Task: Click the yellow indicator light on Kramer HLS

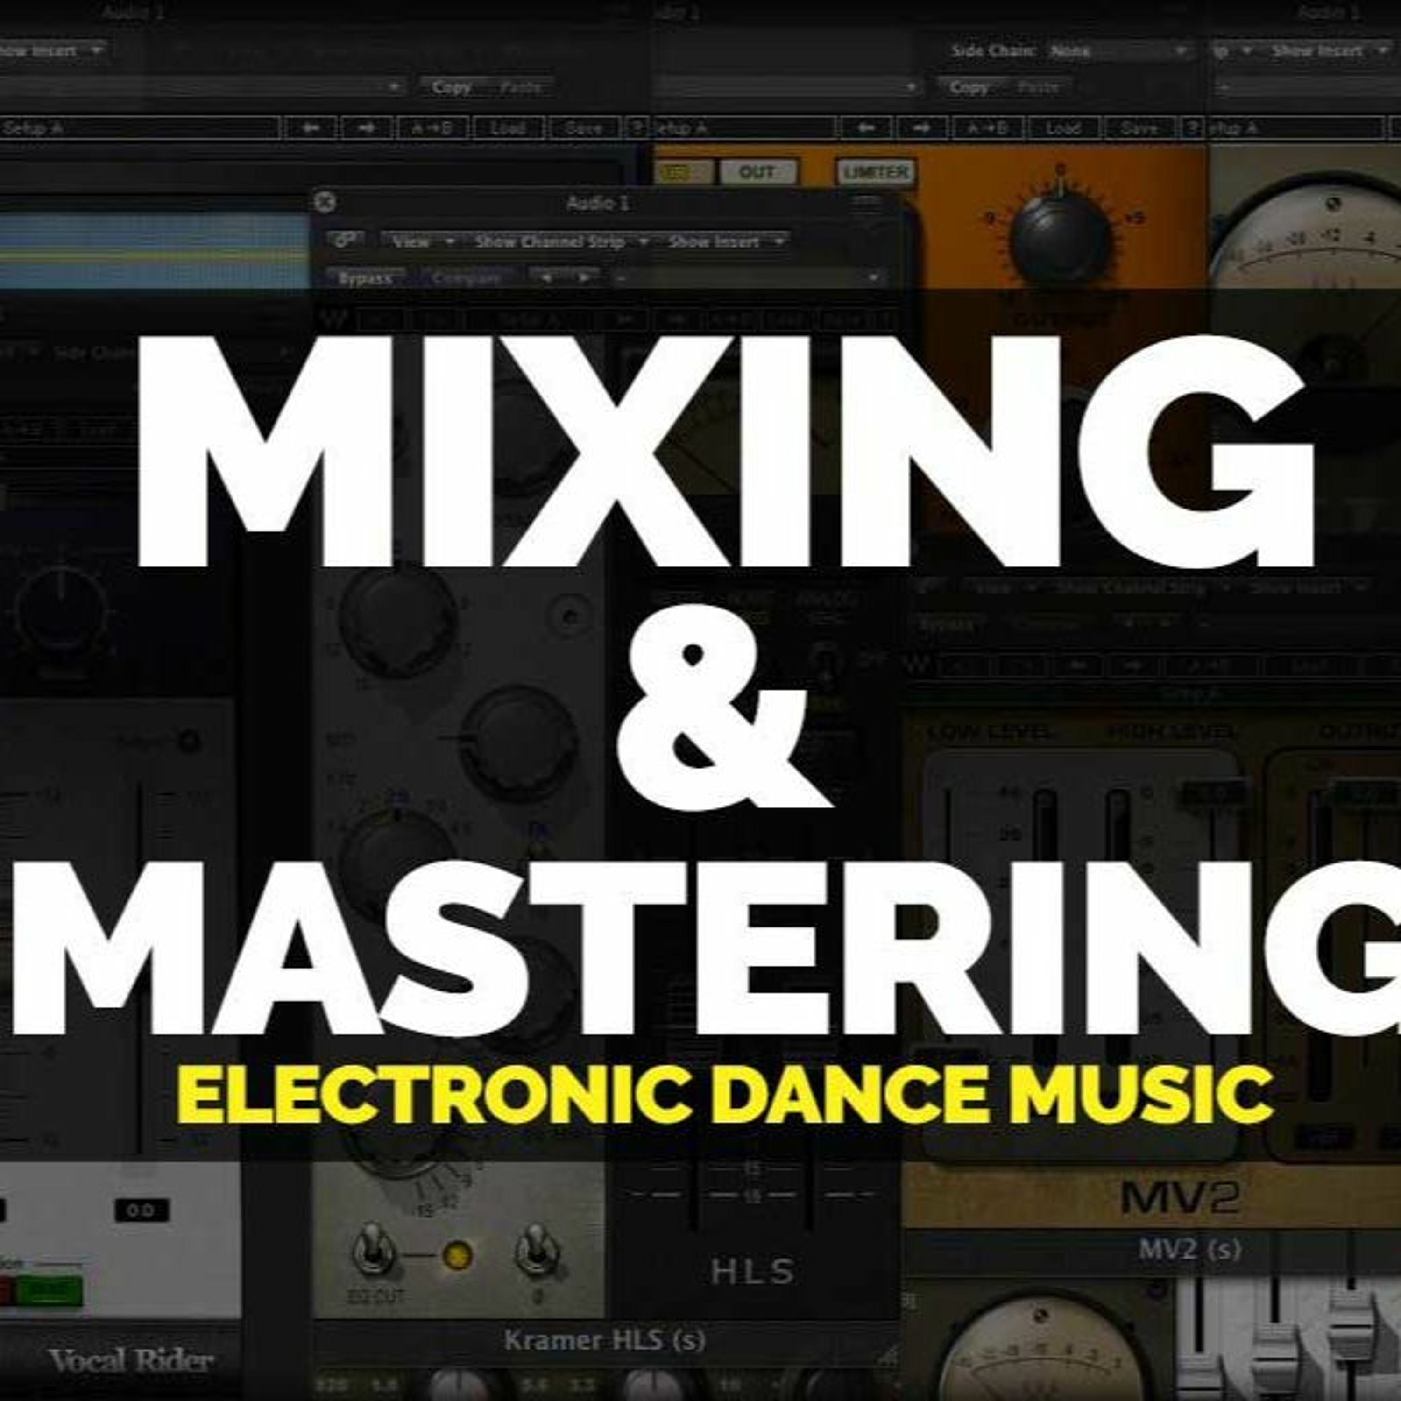Action: click(458, 1256)
